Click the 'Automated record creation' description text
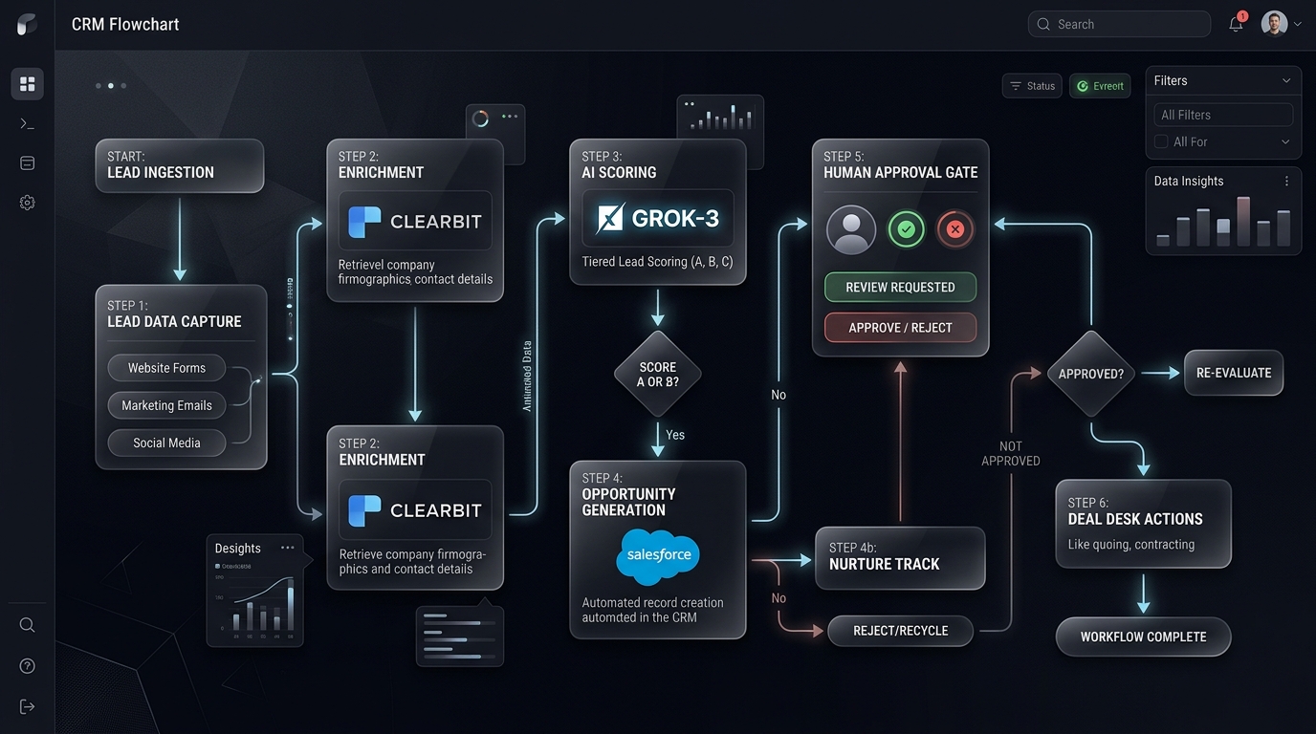Image resolution: width=1316 pixels, height=734 pixels. pos(653,610)
